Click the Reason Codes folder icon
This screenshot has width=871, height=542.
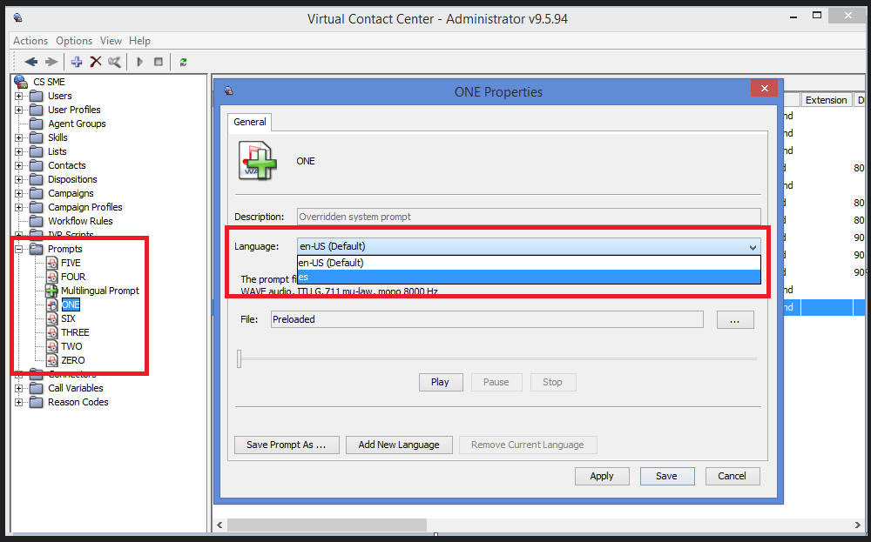36,402
